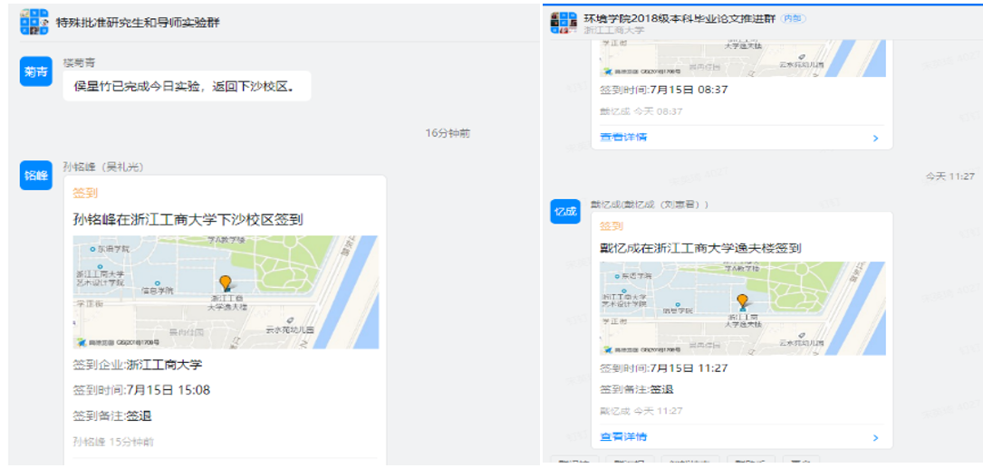Click 签到备注:签退 on 孙铭峰's card
This screenshot has height=468, width=983.
click(x=113, y=416)
